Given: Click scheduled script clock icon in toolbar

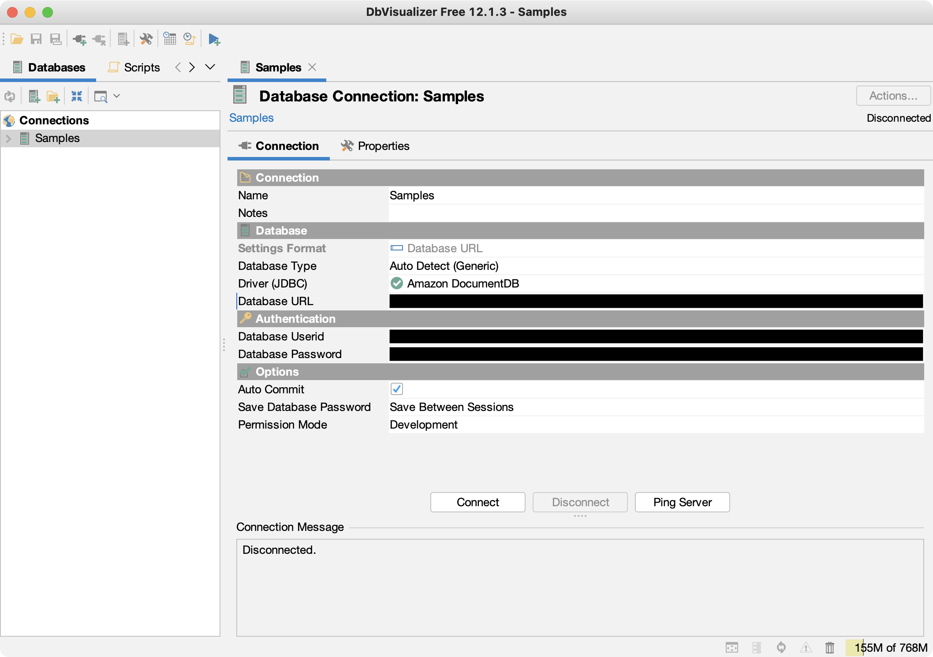Looking at the screenshot, I should click(190, 39).
